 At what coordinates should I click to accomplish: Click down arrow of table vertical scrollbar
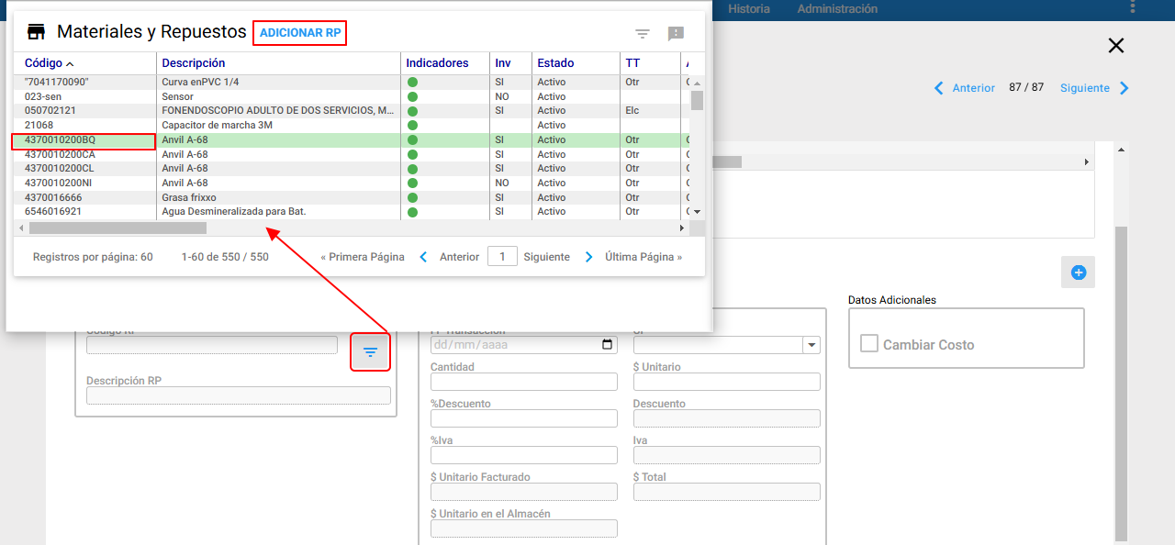point(697,212)
